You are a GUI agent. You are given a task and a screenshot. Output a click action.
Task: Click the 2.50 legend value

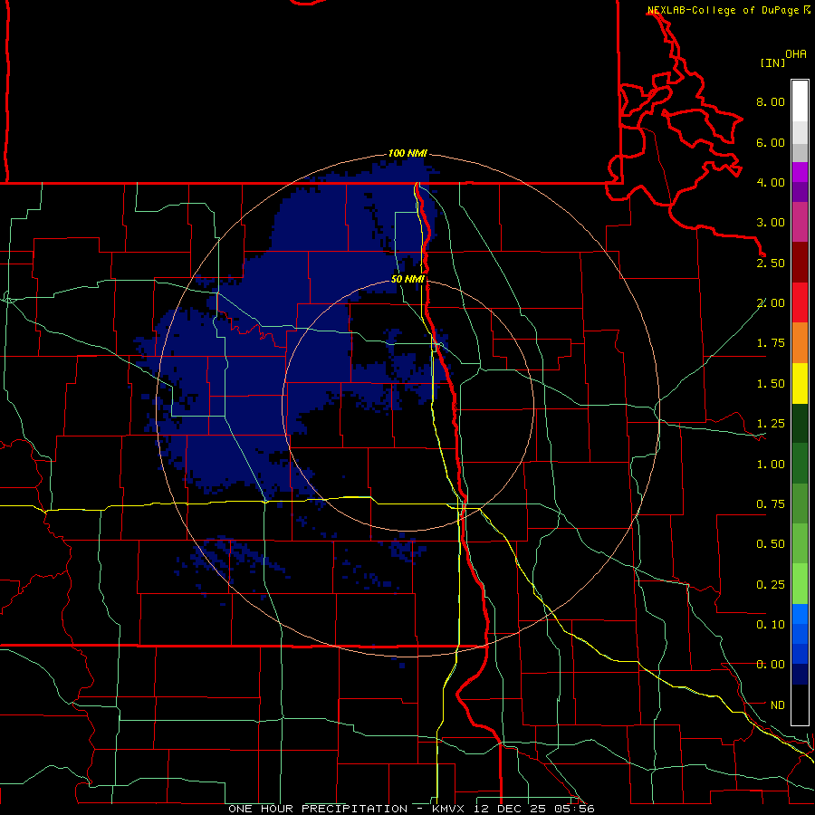(771, 263)
